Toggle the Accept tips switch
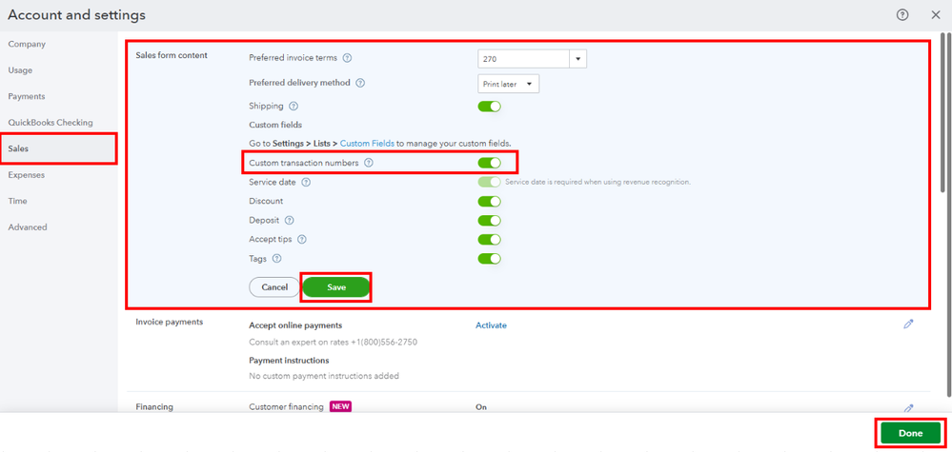The height and width of the screenshot is (452, 952). 490,240
